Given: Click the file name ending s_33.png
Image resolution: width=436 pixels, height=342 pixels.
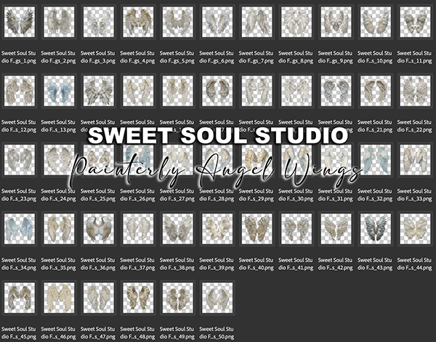Looking at the screenshot, I should point(414,195).
